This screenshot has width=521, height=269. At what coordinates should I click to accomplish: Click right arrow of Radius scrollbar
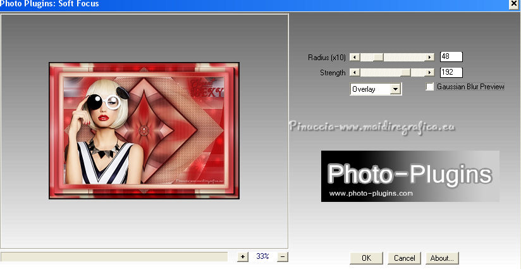430,57
